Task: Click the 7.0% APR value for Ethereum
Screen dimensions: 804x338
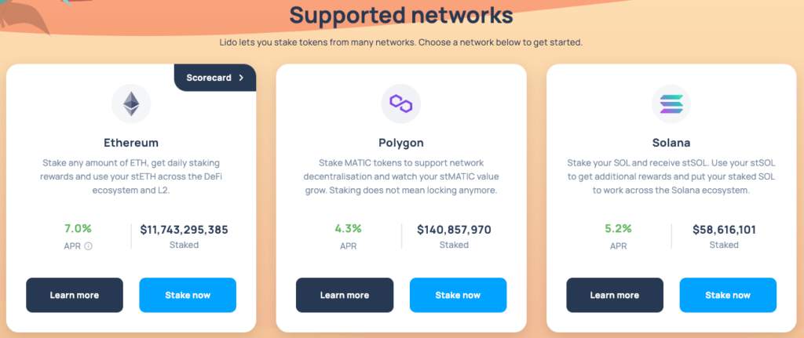Action: click(x=78, y=228)
